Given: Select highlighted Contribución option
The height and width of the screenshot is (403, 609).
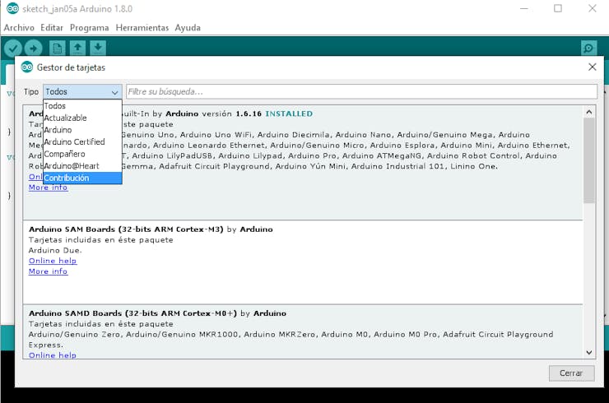Looking at the screenshot, I should pos(82,178).
